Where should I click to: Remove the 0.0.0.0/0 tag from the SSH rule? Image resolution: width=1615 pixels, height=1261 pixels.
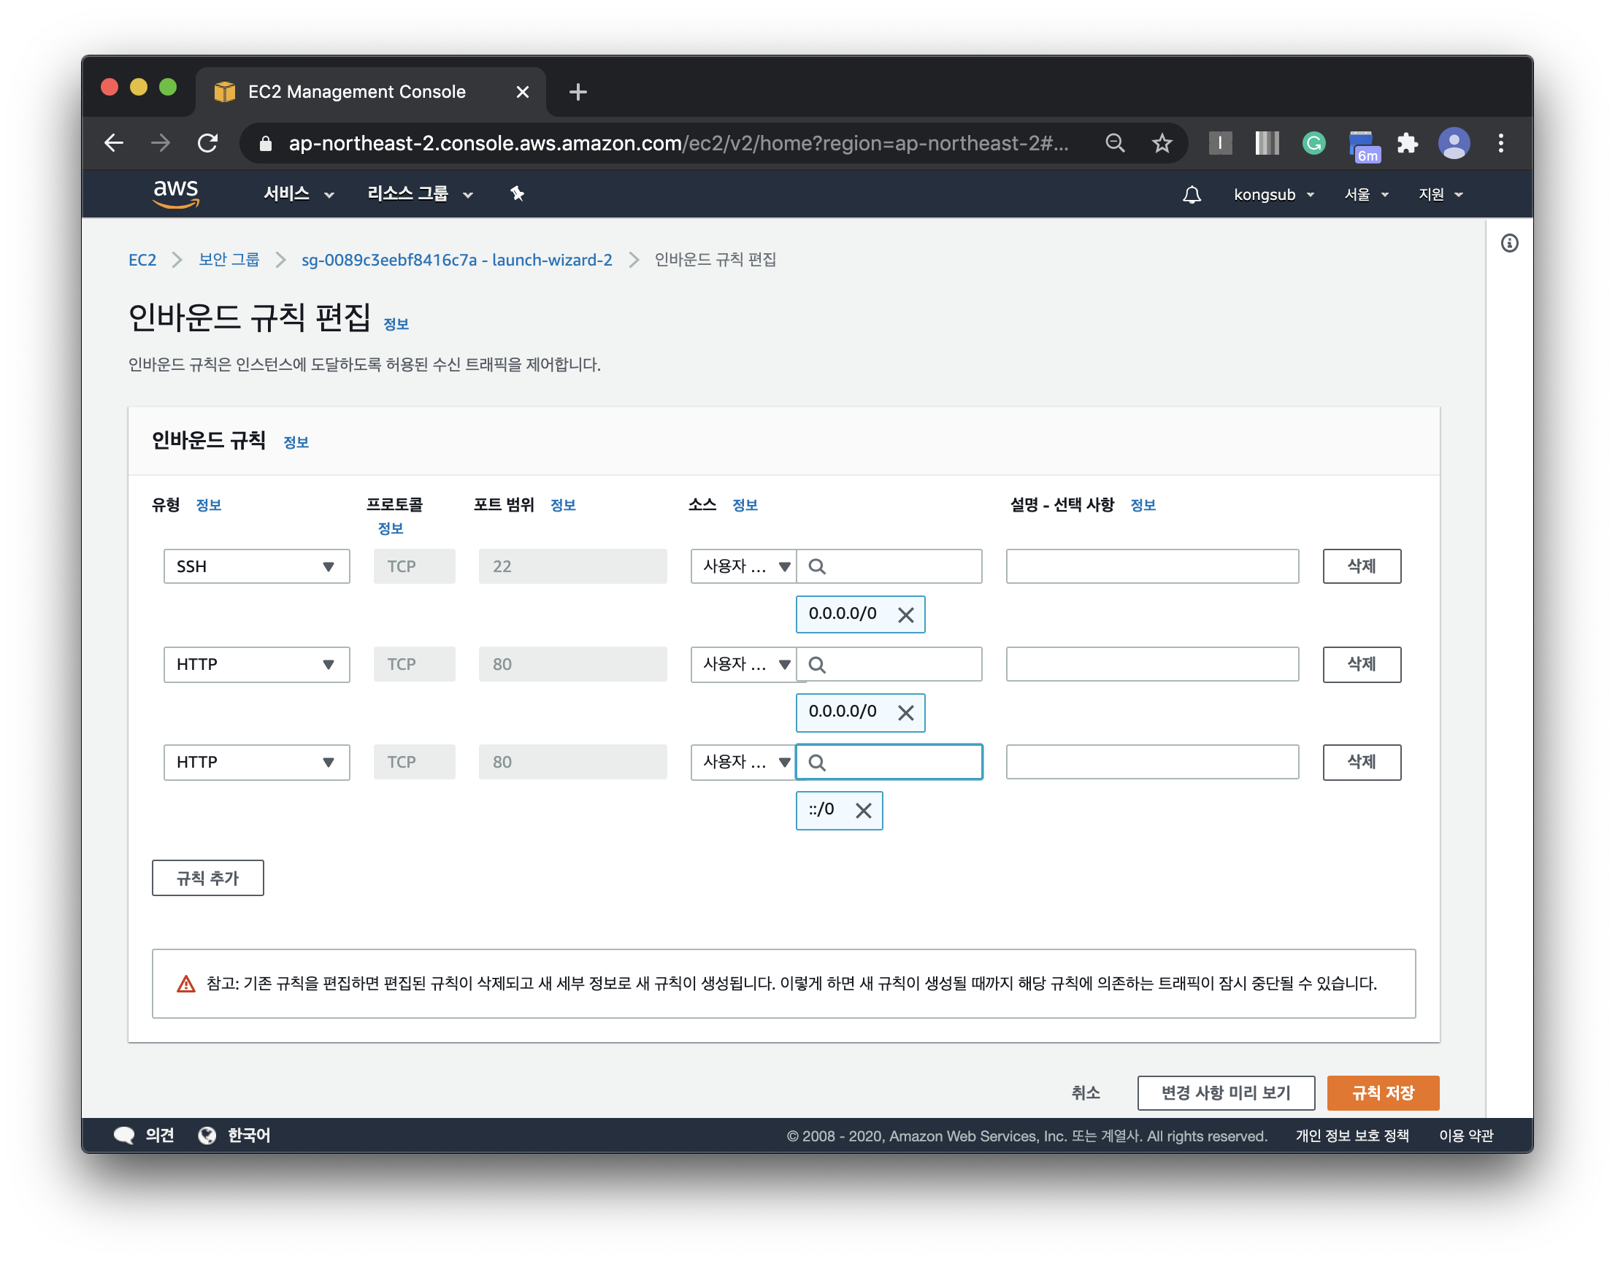click(x=906, y=614)
